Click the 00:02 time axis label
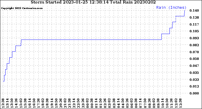The width and height of the screenshot is (202, 109). [88, 103]
